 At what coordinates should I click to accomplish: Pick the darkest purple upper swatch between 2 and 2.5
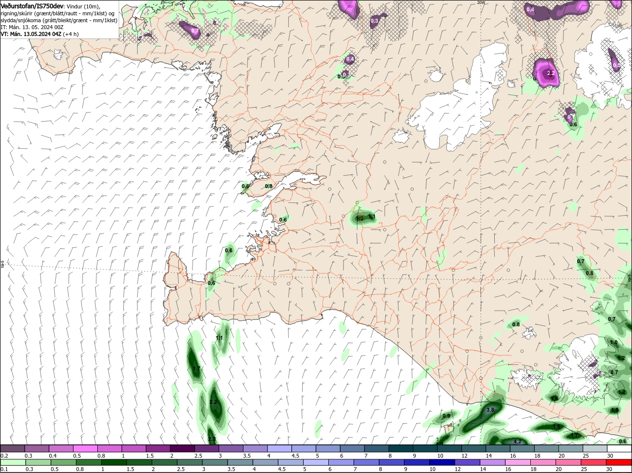click(183, 448)
